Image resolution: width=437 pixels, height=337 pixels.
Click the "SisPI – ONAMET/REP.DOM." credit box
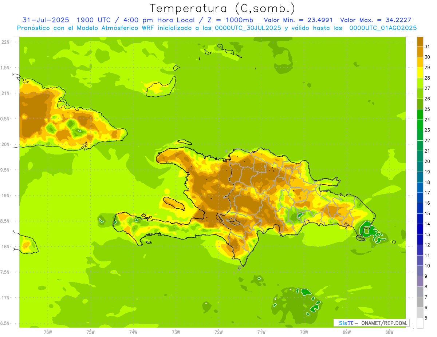pos(371,323)
